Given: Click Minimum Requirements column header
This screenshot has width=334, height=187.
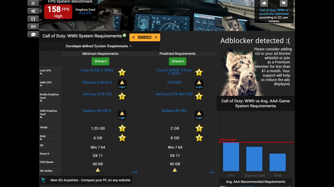Looking at the screenshot, I should click(x=100, y=54).
